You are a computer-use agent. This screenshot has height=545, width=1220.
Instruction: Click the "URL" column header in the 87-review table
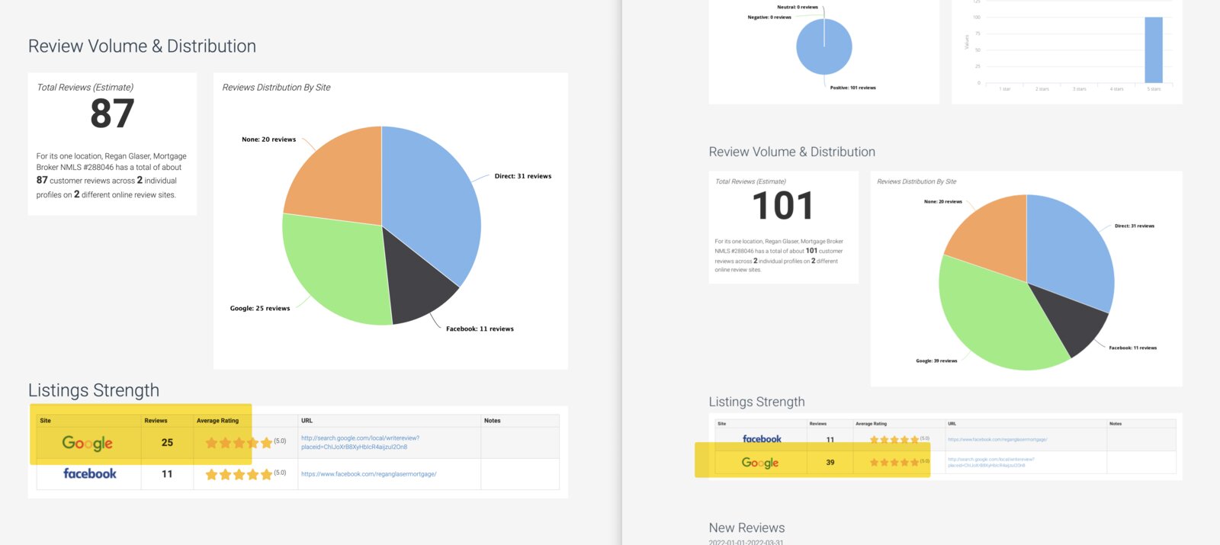click(x=307, y=421)
